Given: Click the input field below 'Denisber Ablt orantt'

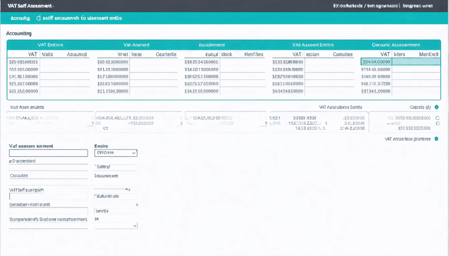Looking at the screenshot, I should [48, 211].
